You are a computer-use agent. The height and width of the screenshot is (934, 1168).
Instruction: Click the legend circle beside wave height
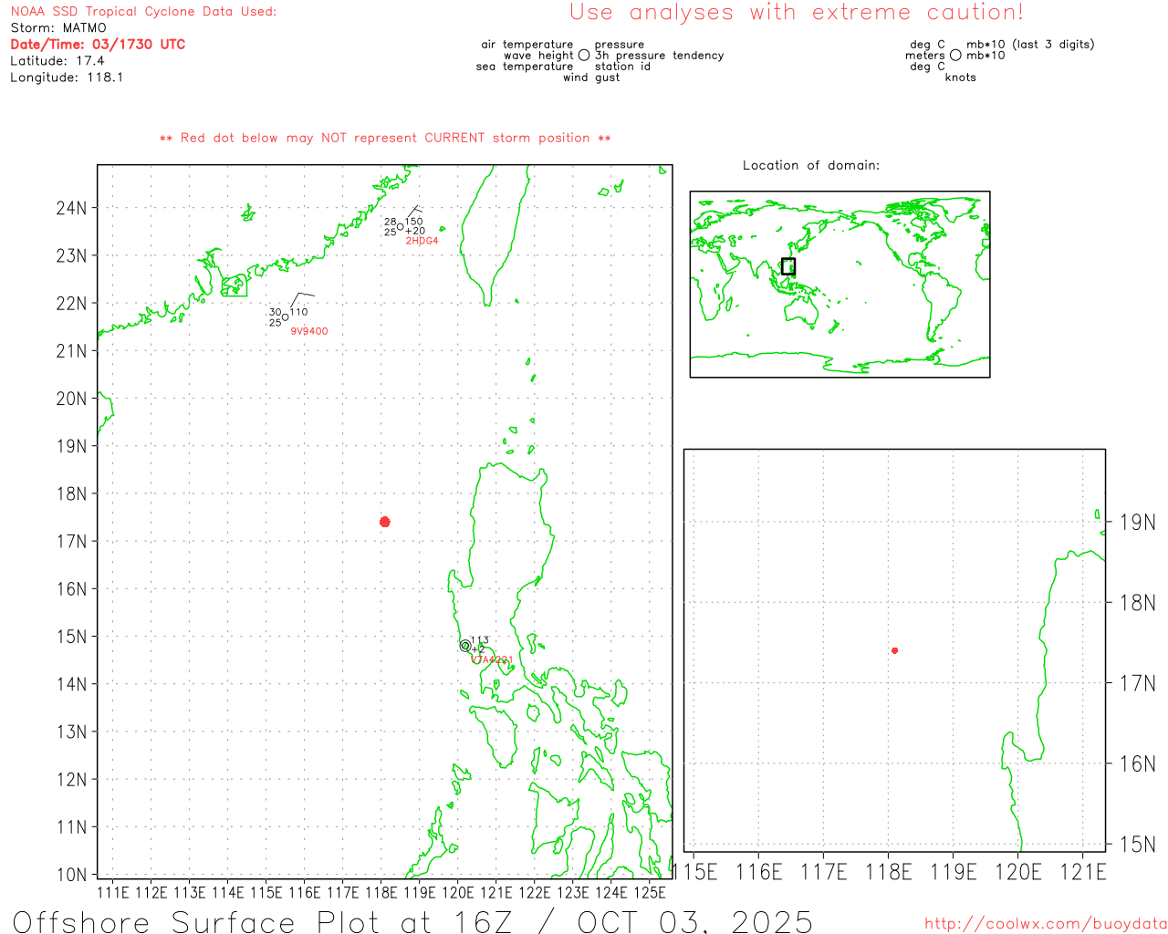[584, 56]
